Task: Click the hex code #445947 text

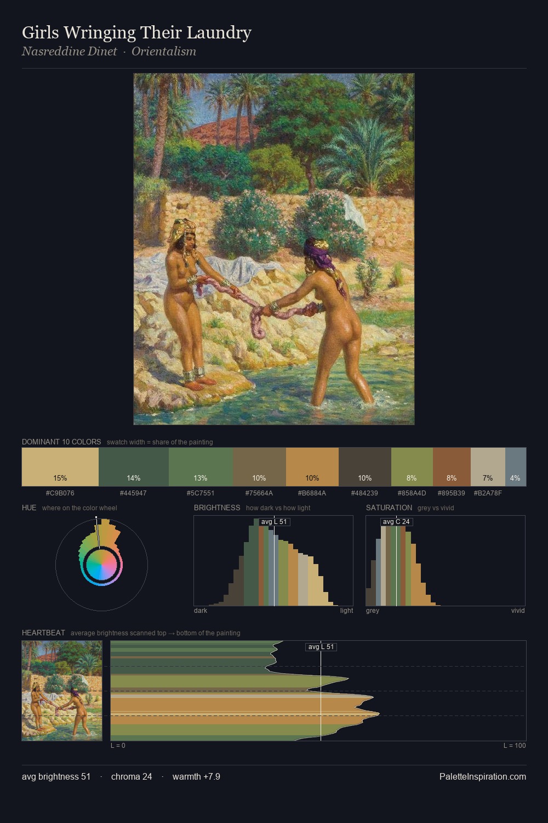Action: click(x=134, y=493)
